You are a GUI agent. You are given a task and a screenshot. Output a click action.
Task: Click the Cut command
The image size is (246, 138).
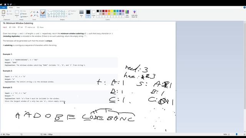tap(9, 11)
